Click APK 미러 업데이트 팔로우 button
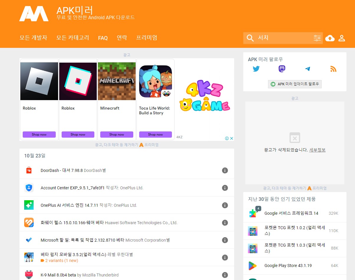 coord(295,84)
